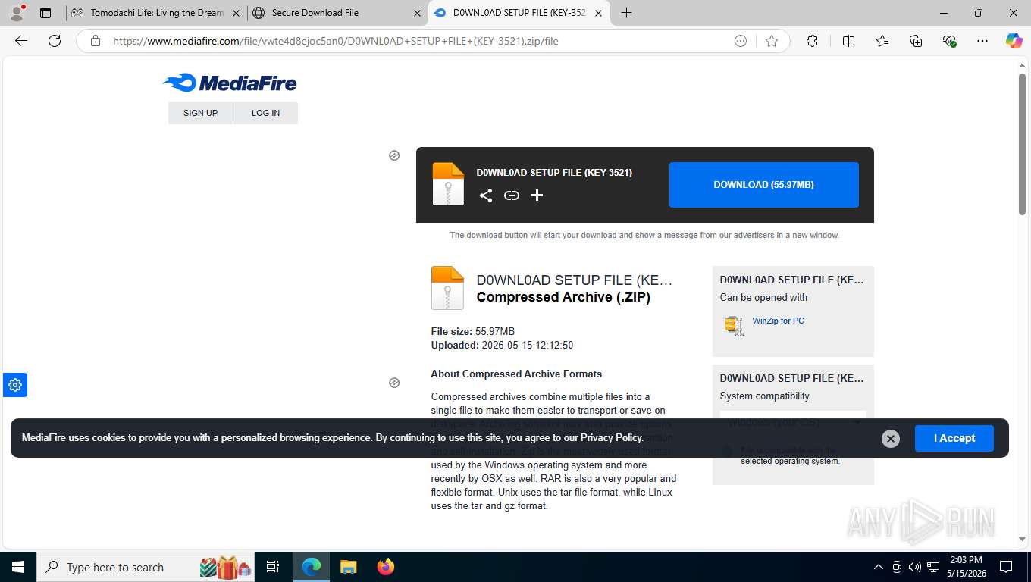
Task: Open the Privacy Policy link
Action: click(612, 438)
